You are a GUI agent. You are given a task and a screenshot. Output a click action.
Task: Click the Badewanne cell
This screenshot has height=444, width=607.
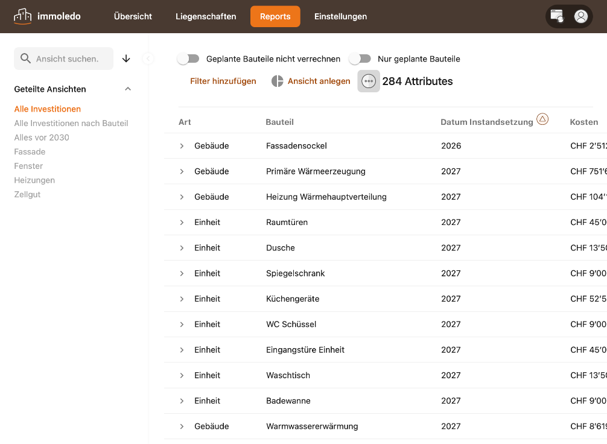tap(288, 401)
